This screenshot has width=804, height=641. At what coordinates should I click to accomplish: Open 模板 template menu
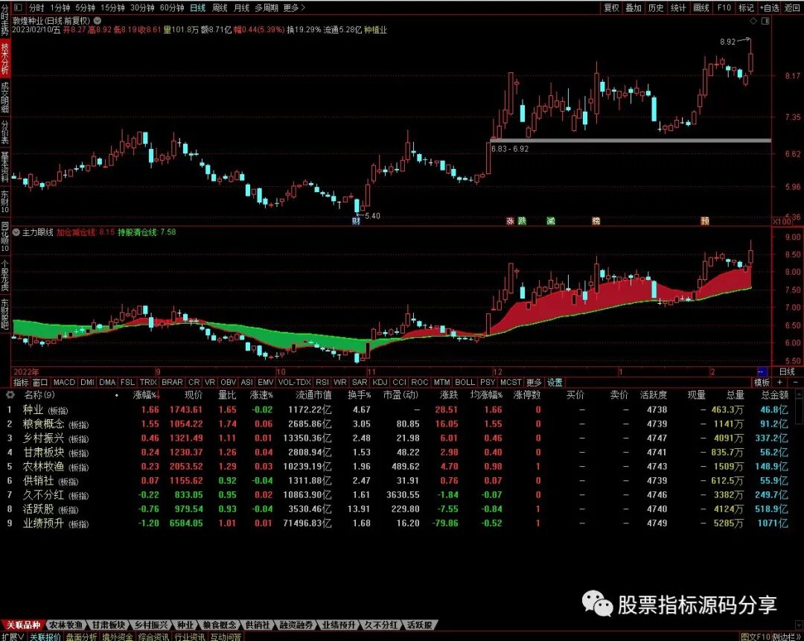point(762,382)
